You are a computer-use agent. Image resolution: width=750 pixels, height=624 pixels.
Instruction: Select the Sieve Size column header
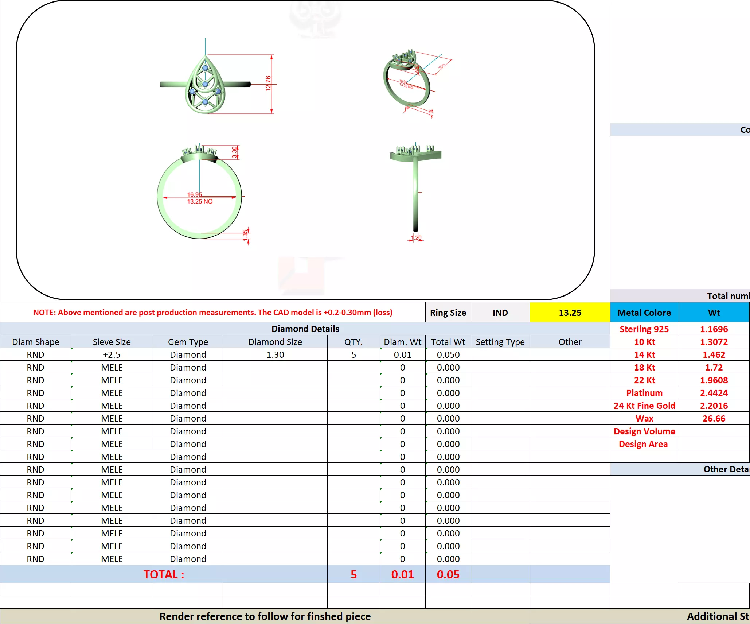pyautogui.click(x=112, y=342)
